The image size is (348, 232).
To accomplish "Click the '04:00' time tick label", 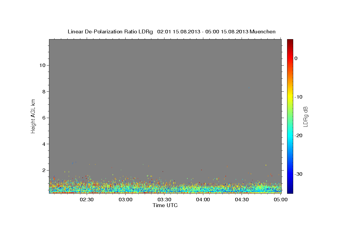I will click(203, 200).
